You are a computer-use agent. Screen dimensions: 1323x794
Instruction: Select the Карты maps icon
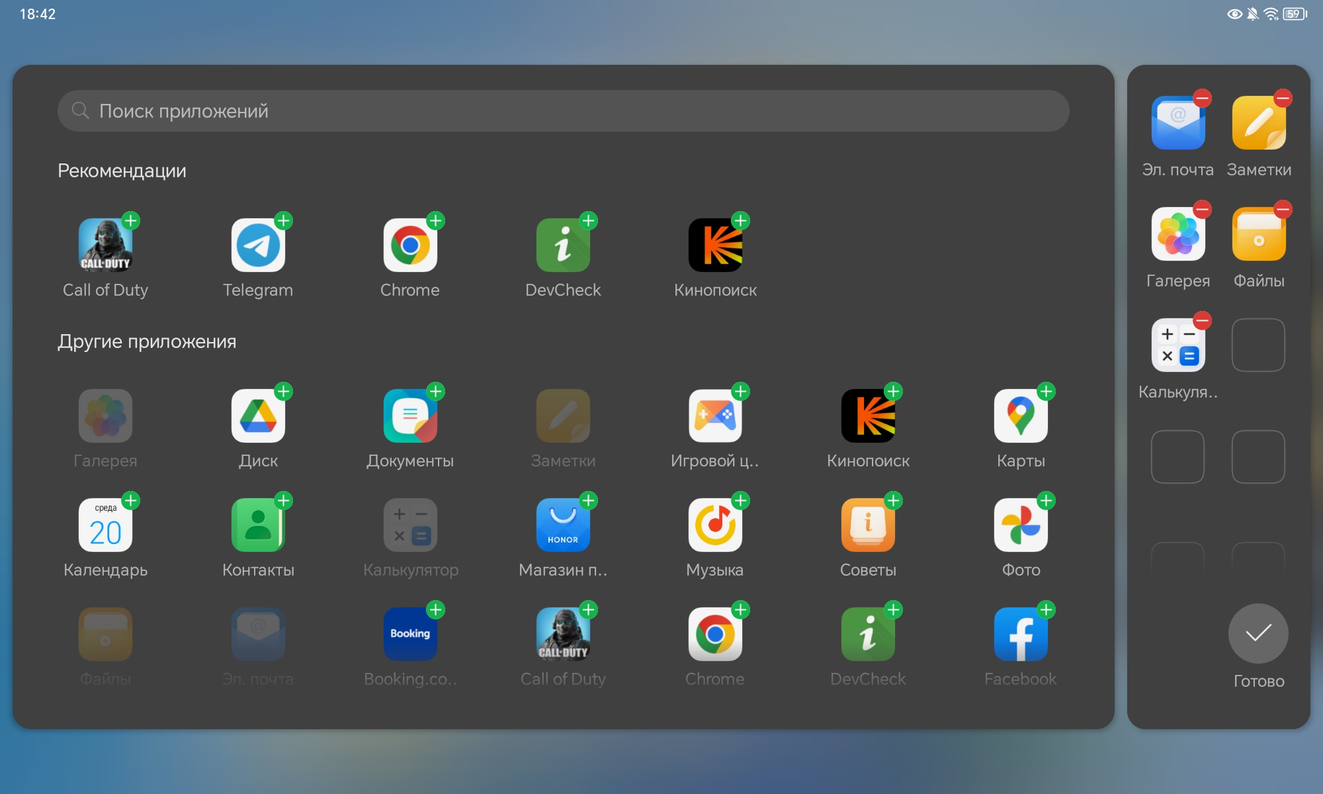1021,416
